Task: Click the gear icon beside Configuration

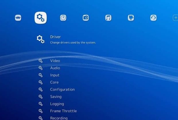Action: point(41,89)
